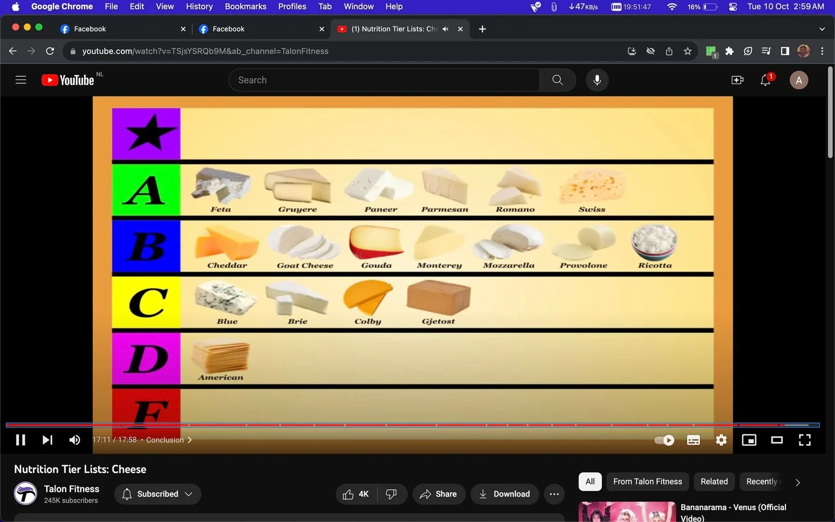This screenshot has width=835, height=522.
Task: Select the Recently uploaded chip
Action: click(x=762, y=481)
